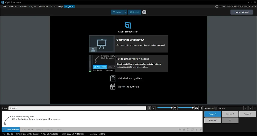The width and height of the screenshot is (257, 136).
Task: Switch to Scene 1
Action: [x=213, y=114]
